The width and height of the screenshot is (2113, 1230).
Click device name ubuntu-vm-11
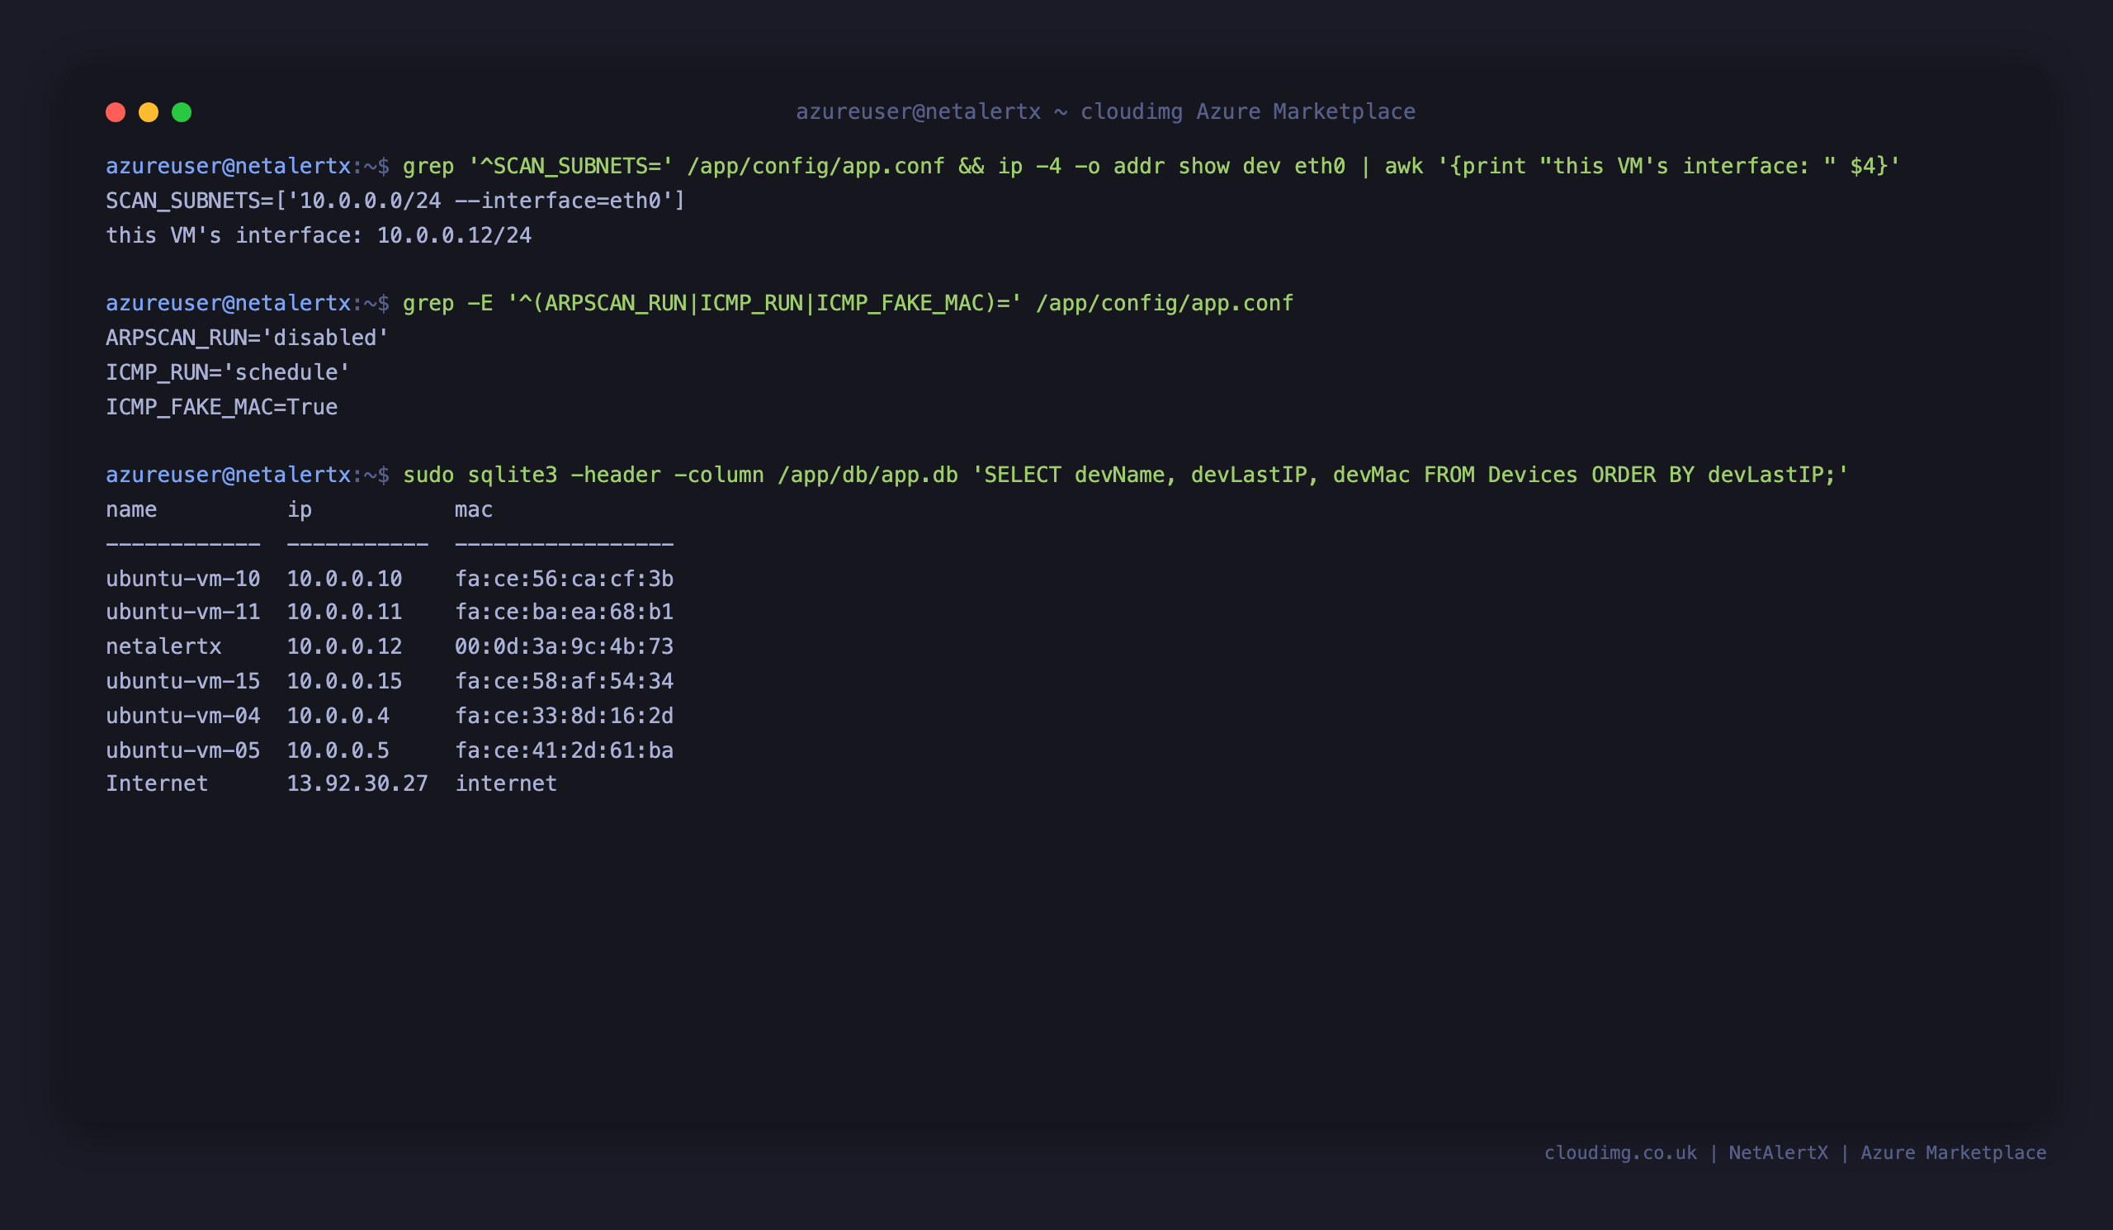tap(182, 612)
